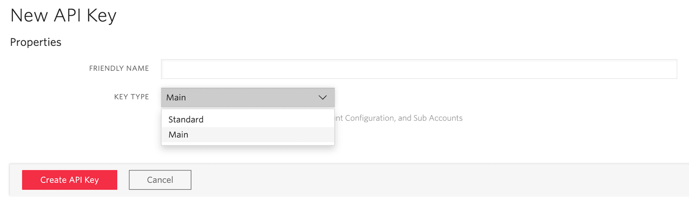Image resolution: width=689 pixels, height=224 pixels.
Task: Click the Friendly Name text field
Action: point(419,69)
